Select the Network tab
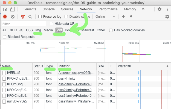Screen dimensions: 171x109 tap(86, 9)
